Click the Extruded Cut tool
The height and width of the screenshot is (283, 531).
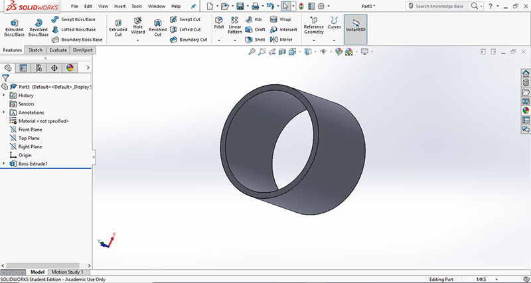coord(118,27)
